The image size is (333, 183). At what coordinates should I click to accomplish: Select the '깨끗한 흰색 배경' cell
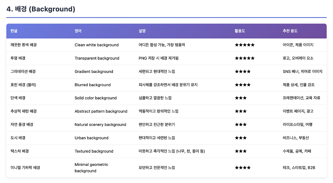(23, 45)
